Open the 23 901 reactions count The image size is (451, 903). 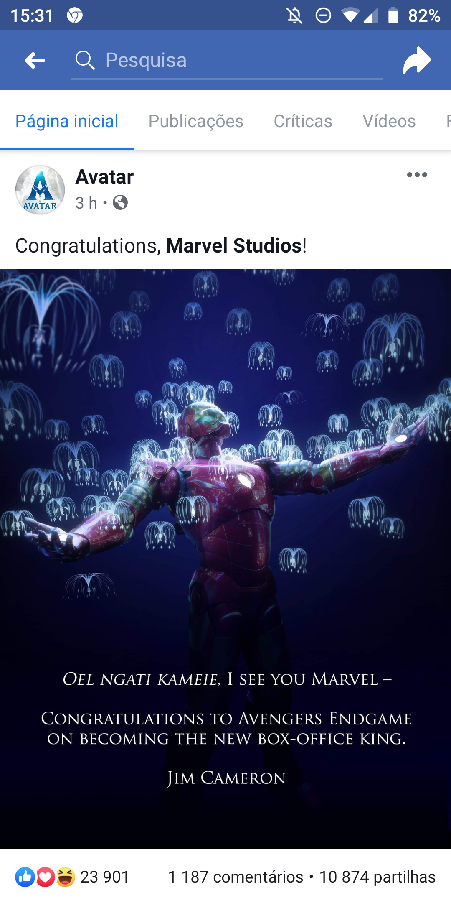(x=105, y=877)
